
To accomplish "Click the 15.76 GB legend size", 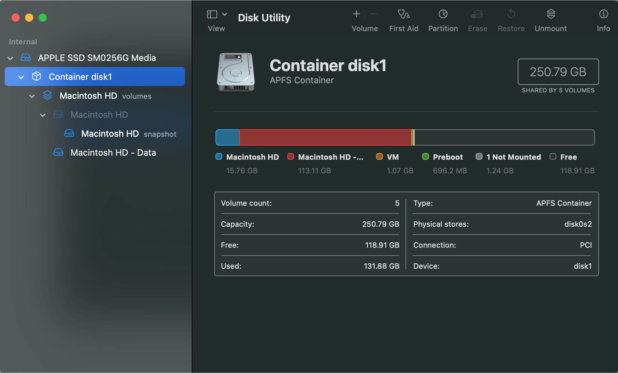I will coord(242,171).
